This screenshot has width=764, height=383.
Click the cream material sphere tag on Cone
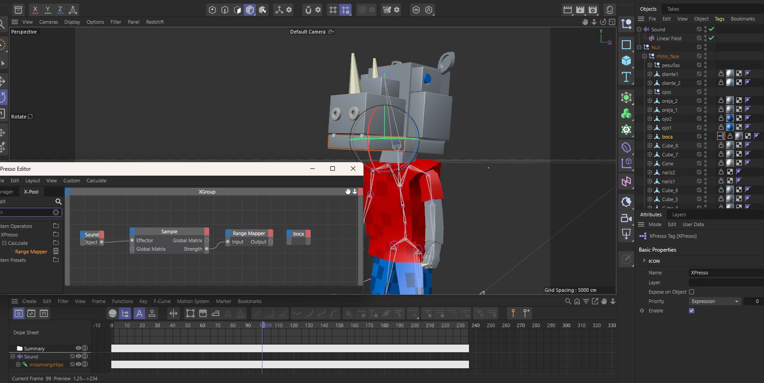tap(730, 163)
